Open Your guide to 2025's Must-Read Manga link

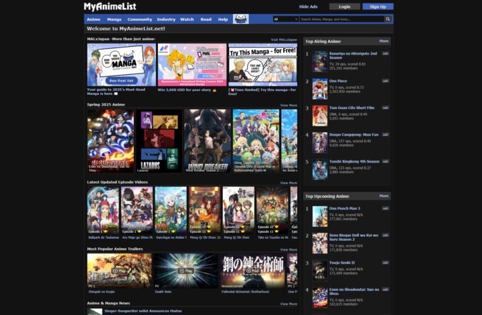(116, 92)
